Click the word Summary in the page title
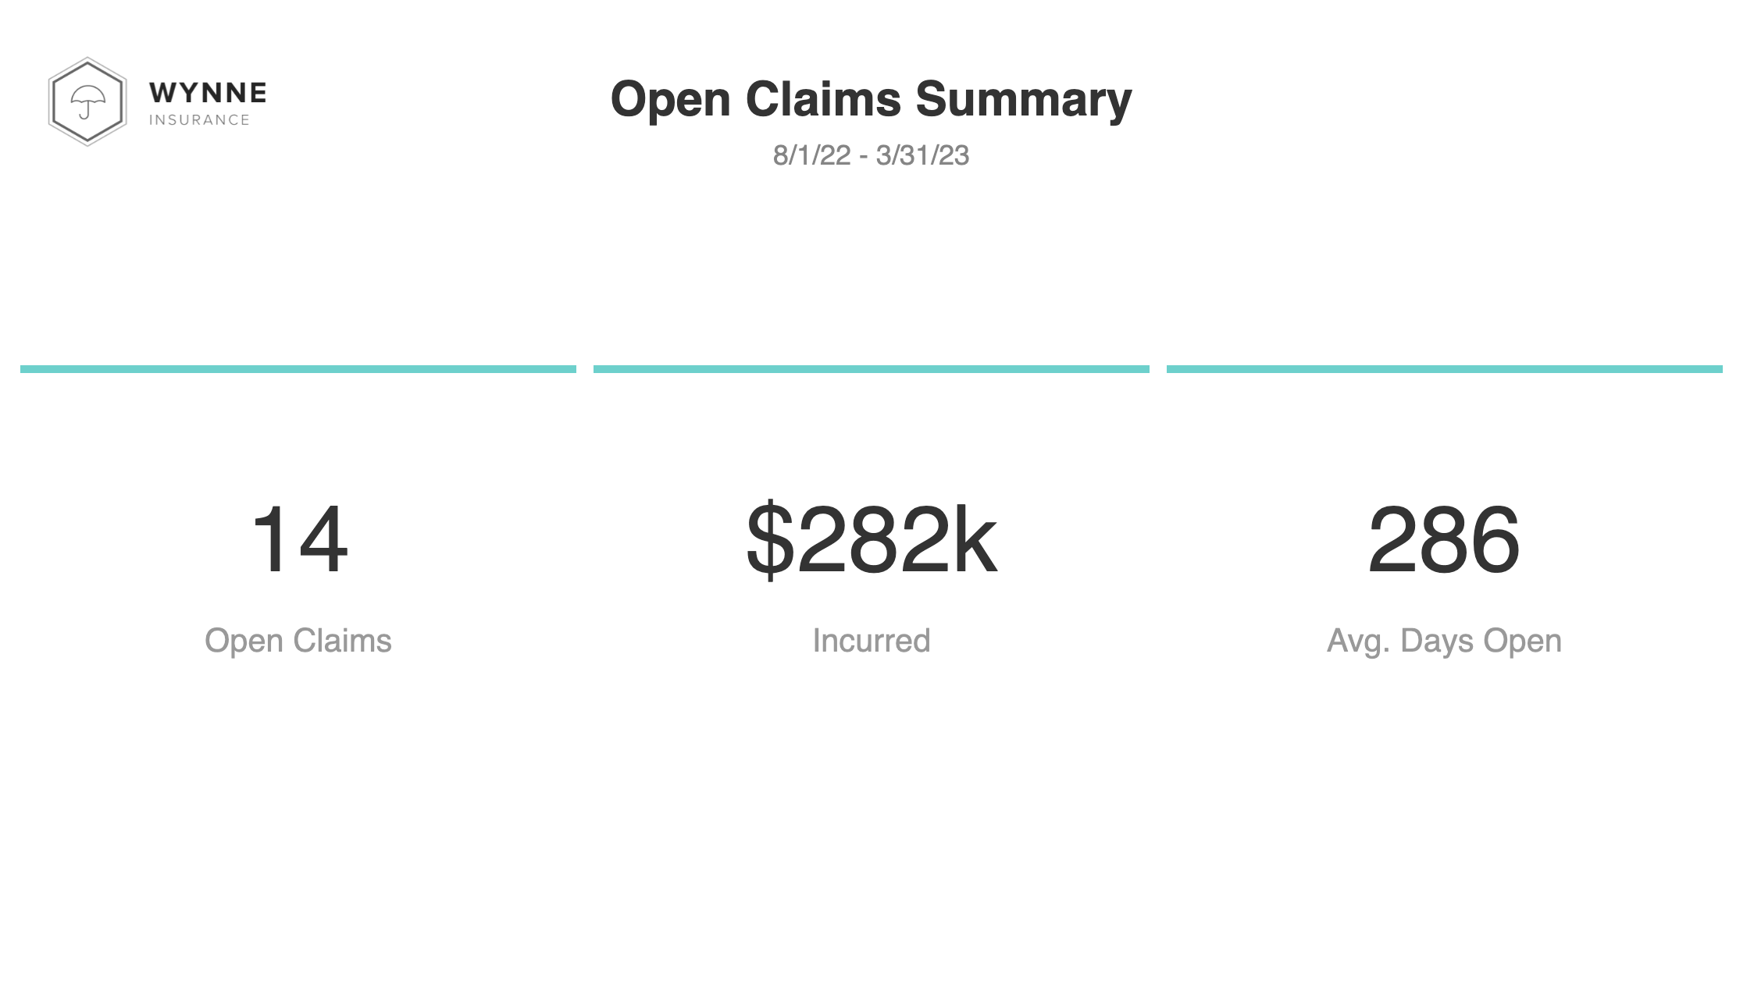The height and width of the screenshot is (988, 1754). 1023,100
